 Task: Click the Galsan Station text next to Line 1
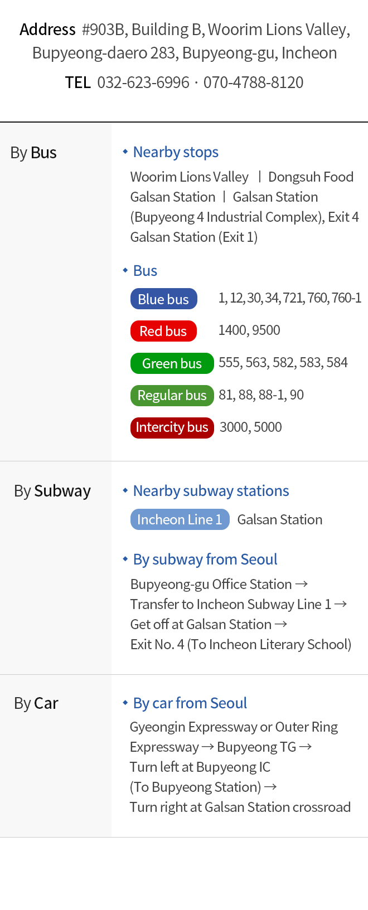pos(280,519)
